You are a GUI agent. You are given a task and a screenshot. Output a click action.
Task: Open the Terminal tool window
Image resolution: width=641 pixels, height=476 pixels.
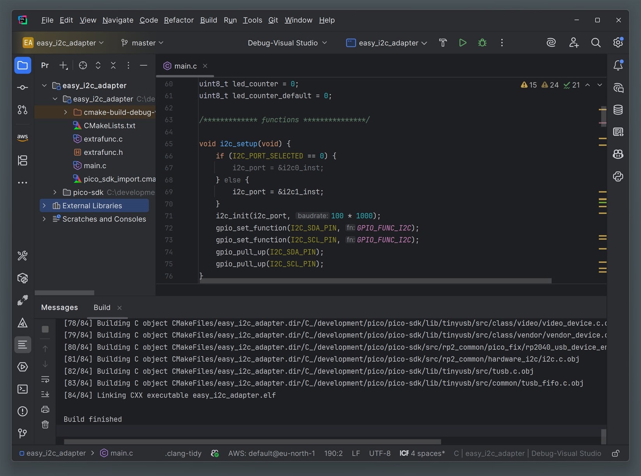click(x=23, y=389)
